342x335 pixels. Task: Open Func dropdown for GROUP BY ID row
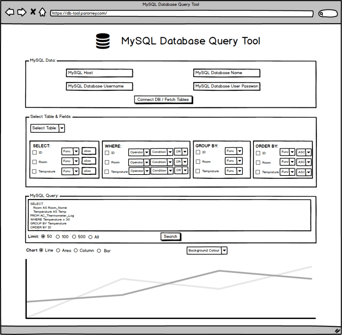pos(234,151)
